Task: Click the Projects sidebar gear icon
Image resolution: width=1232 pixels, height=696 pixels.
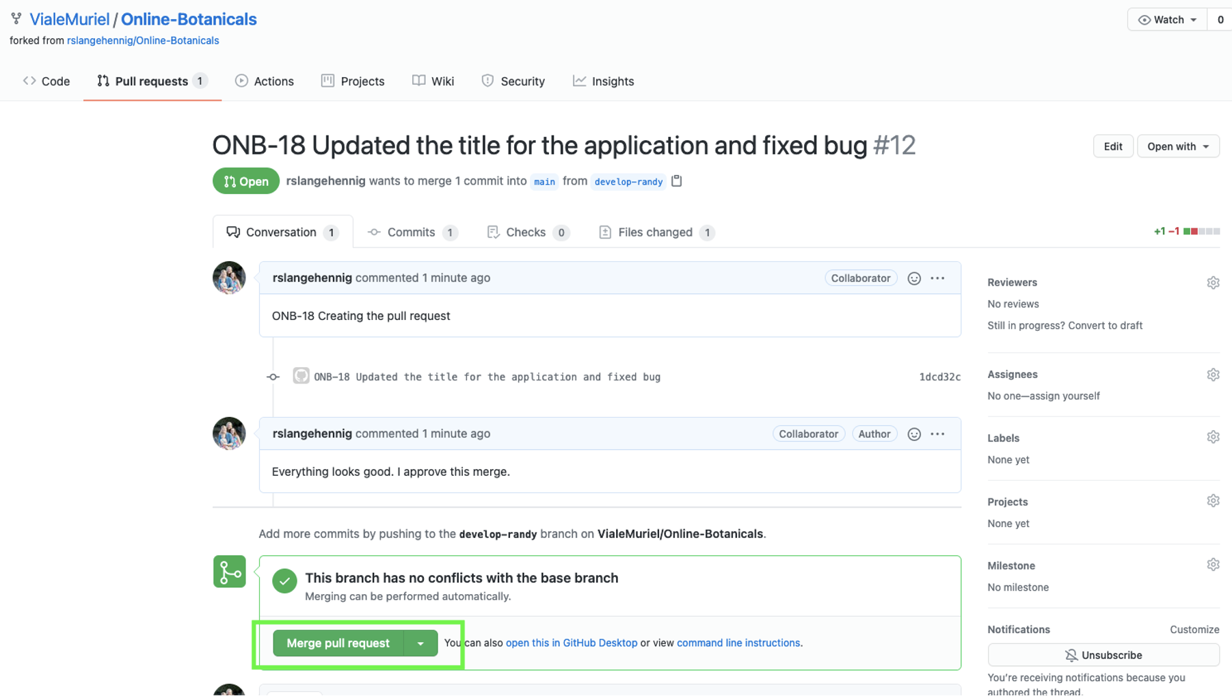Action: (1213, 501)
